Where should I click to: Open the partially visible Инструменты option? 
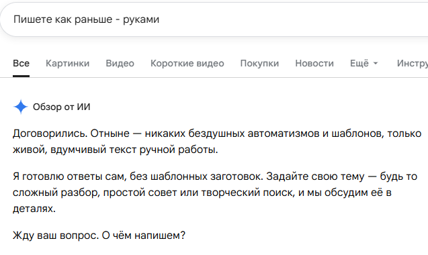click(413, 63)
